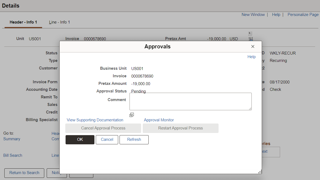The width and height of the screenshot is (320, 180).
Task: Go to the Summary page
Action: (12, 139)
